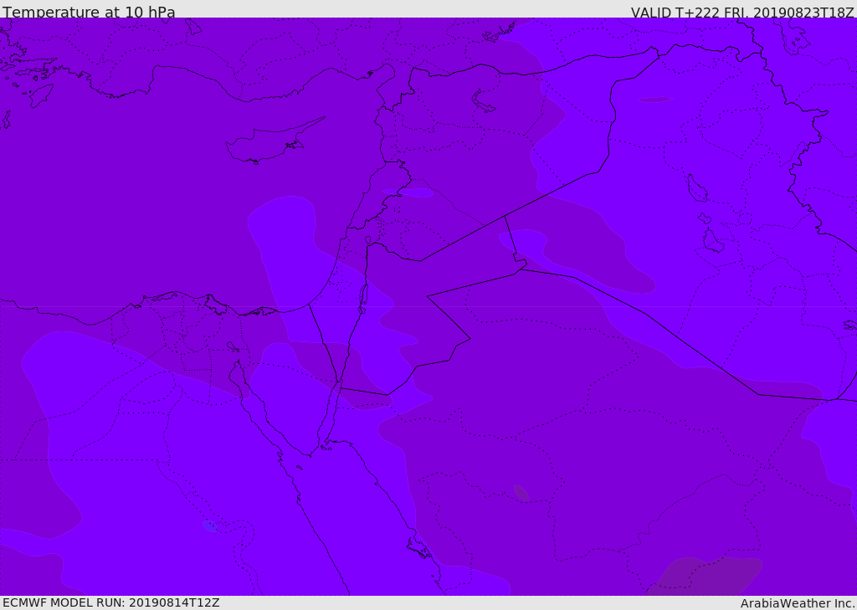Select the 'Temperature at 10 hPa' title text

(89, 12)
